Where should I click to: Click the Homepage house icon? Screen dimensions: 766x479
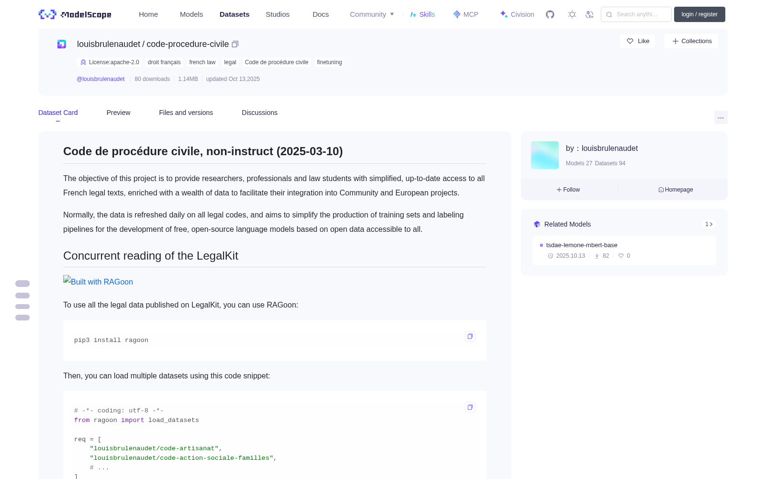pos(661,190)
